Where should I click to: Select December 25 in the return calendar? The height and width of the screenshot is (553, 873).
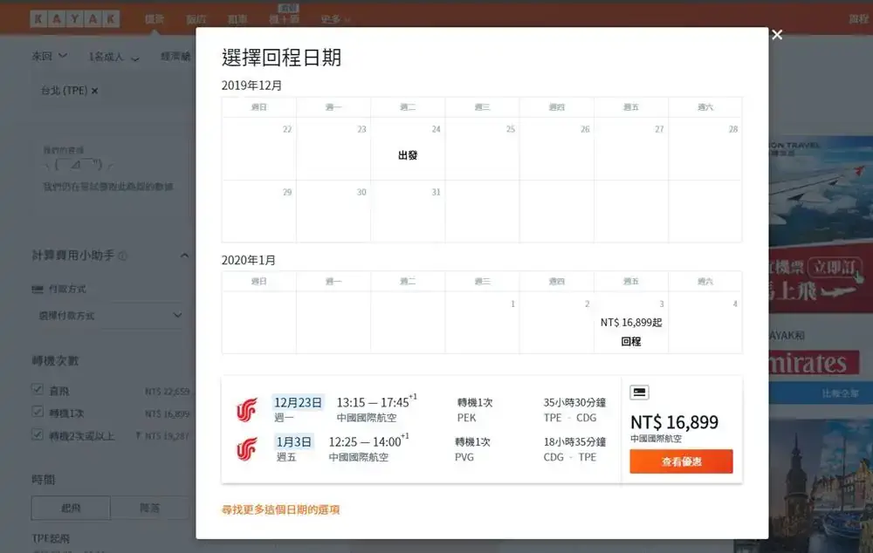(x=482, y=148)
